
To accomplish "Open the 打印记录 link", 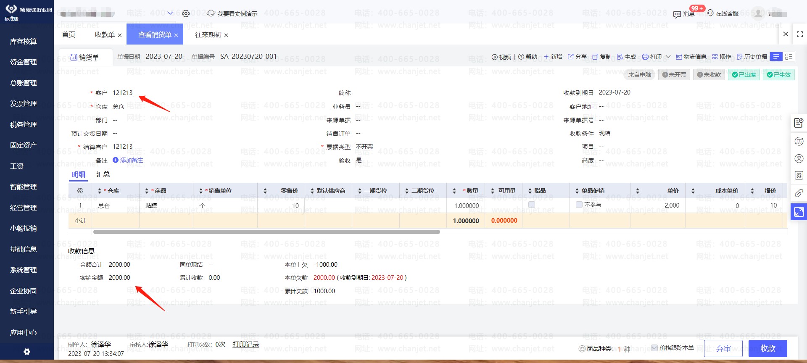I will coord(246,345).
